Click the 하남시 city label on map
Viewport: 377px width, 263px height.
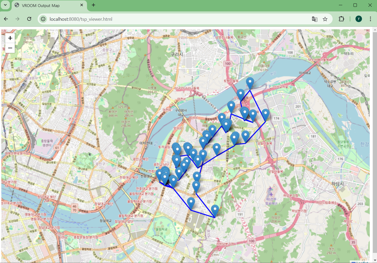[x=338, y=184]
